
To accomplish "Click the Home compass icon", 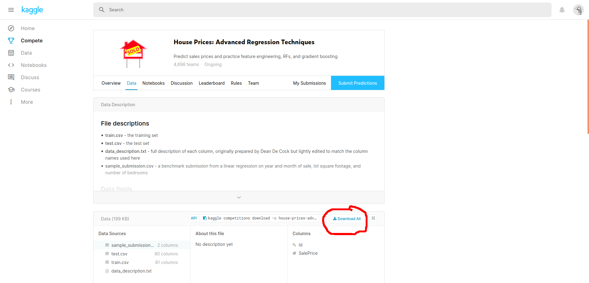I will 11,28.
